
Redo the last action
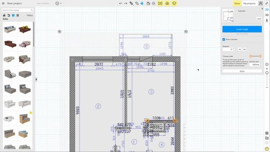pyautogui.click(x=126, y=3)
